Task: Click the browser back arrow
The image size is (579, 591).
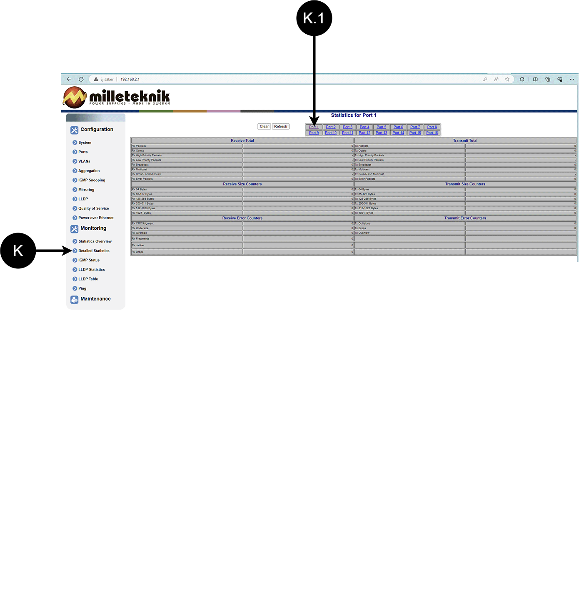Action: pyautogui.click(x=69, y=79)
